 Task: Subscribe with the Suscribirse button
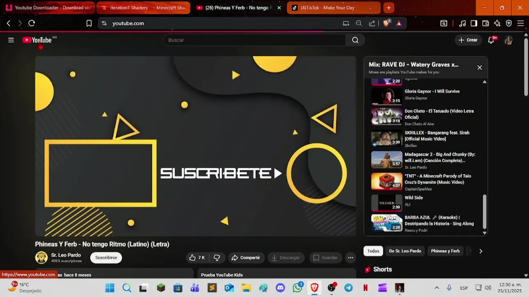[x=106, y=258]
